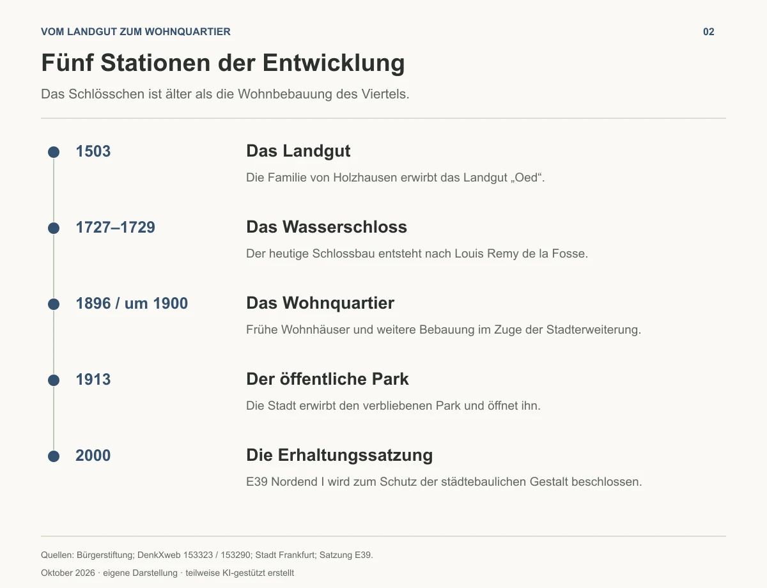Click the sentence about Familie von Holzhausen
This screenshot has width=767, height=588.
coord(396,178)
